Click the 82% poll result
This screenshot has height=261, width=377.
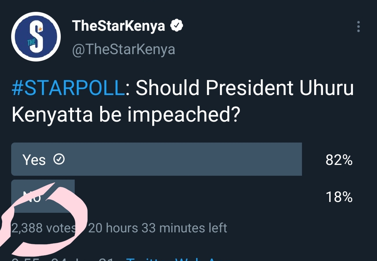(x=339, y=160)
